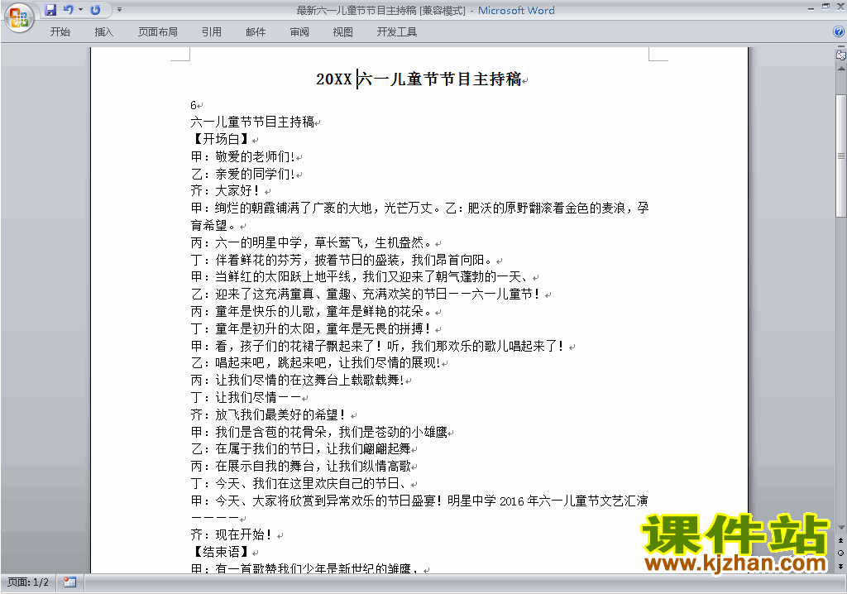Click the line 乙：迎来了这充满童真、童趣
The image size is (847, 594).
tap(366, 294)
